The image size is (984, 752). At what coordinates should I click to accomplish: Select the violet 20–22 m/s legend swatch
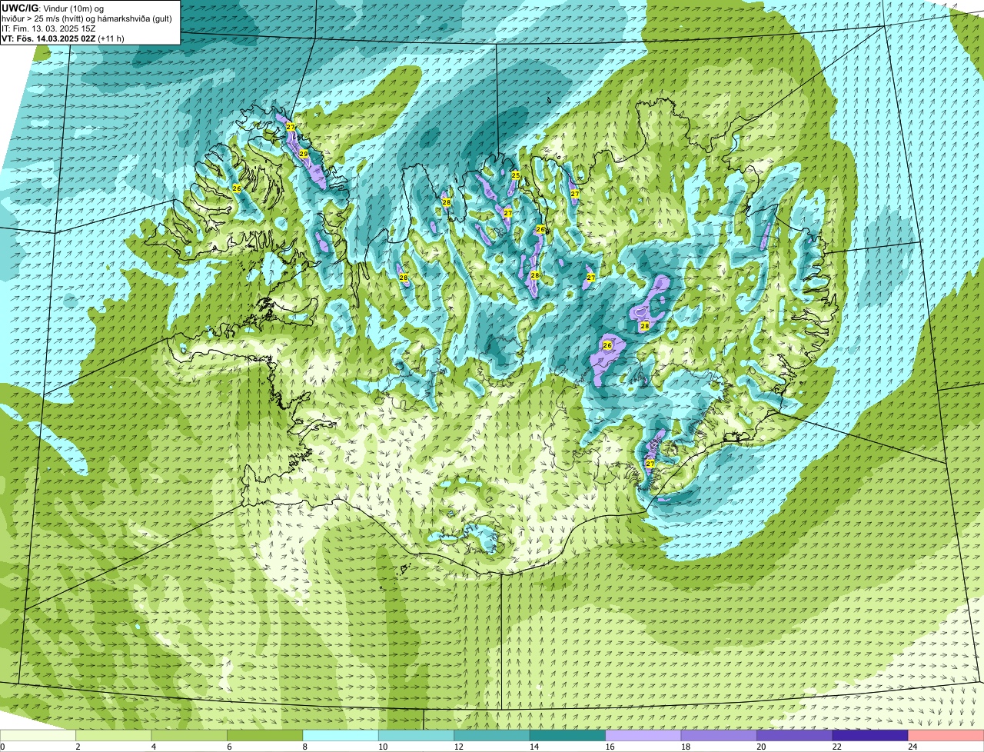[795, 736]
